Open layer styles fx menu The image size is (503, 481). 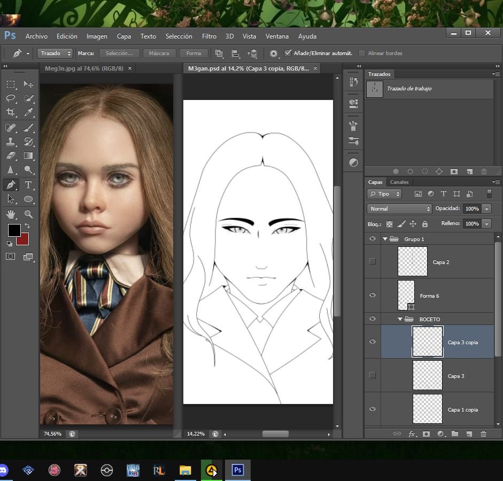pos(412,434)
